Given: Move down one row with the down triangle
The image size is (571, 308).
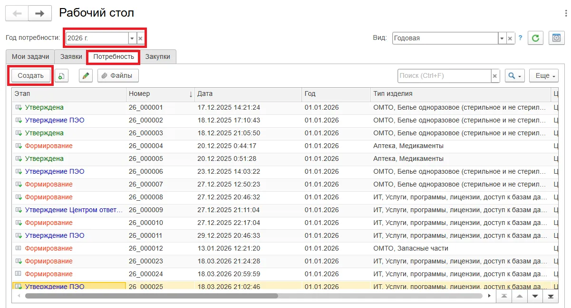Looking at the screenshot, I should (x=535, y=296).
